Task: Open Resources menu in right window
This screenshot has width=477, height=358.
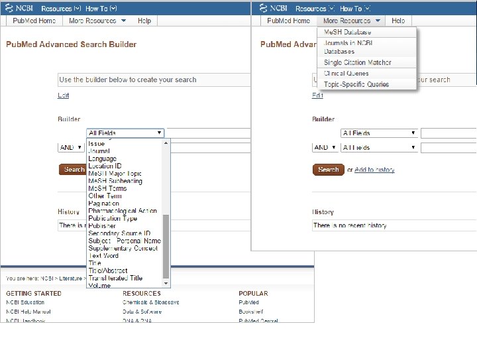Action: coord(315,9)
